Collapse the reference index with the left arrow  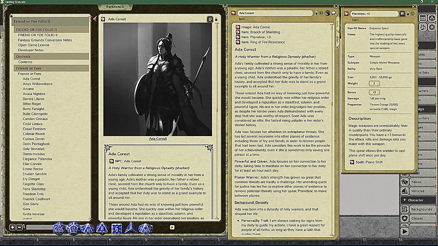coord(95,19)
